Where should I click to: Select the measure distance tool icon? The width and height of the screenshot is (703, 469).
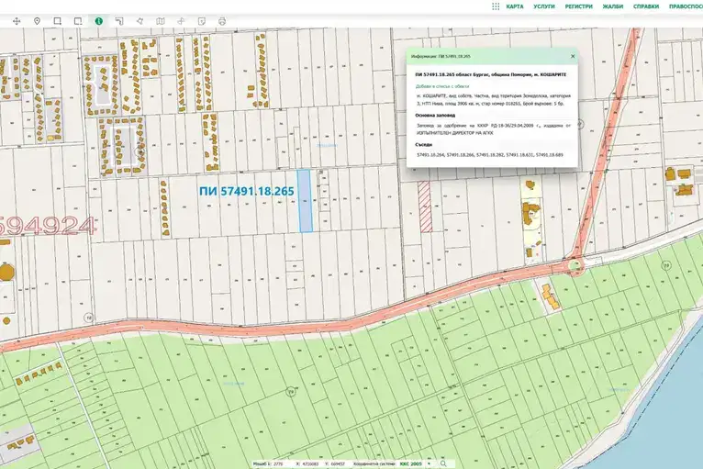pyautogui.click(x=119, y=21)
